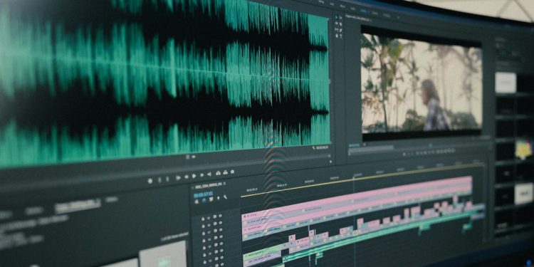Select the white thumbnail in the project bin
This screenshot has height=267, width=534.
pos(506,83)
